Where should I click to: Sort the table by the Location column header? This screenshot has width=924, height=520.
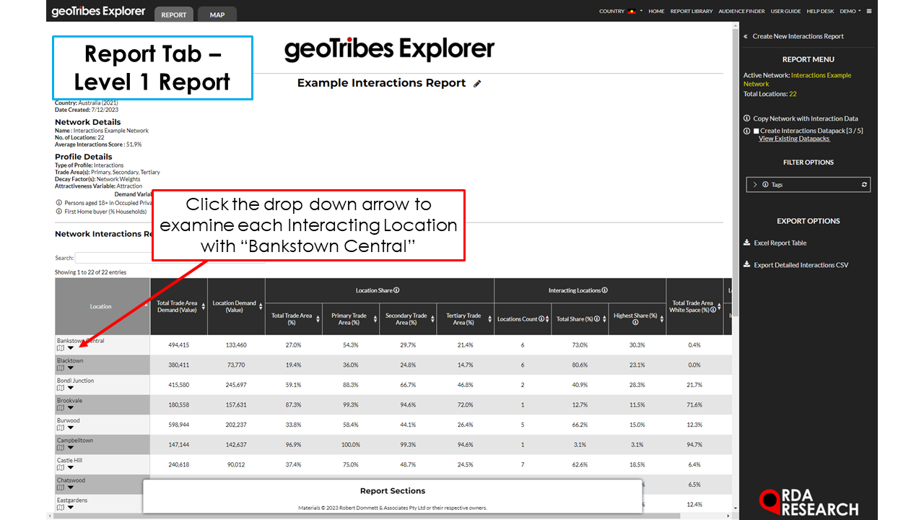(103, 306)
